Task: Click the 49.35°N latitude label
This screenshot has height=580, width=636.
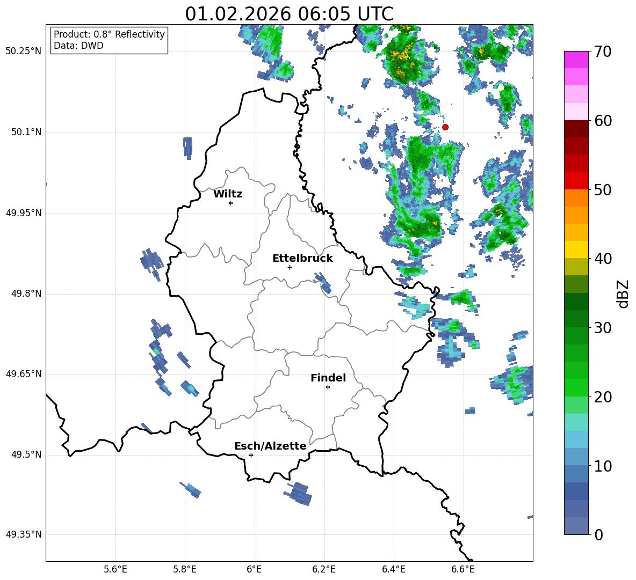Action: click(23, 534)
